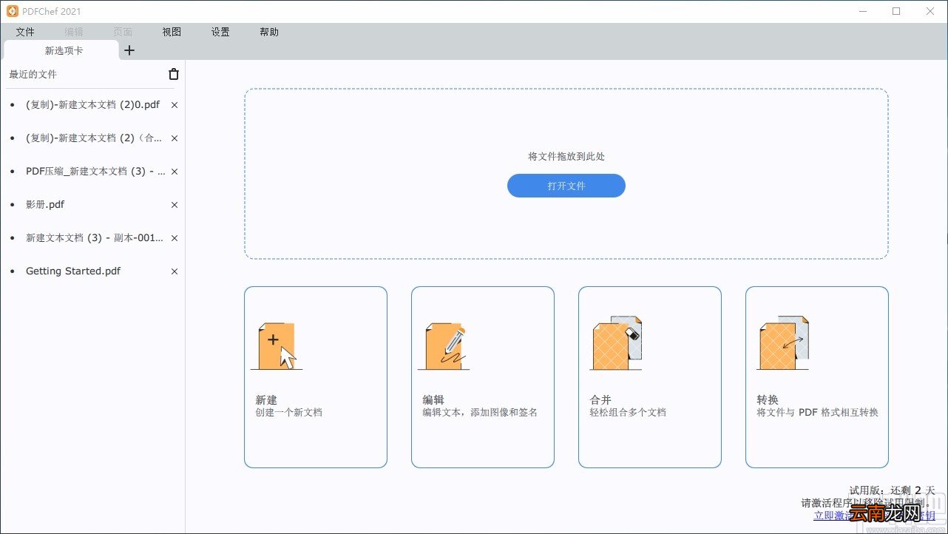Open the 帮助 menu
The image size is (948, 534).
(269, 32)
